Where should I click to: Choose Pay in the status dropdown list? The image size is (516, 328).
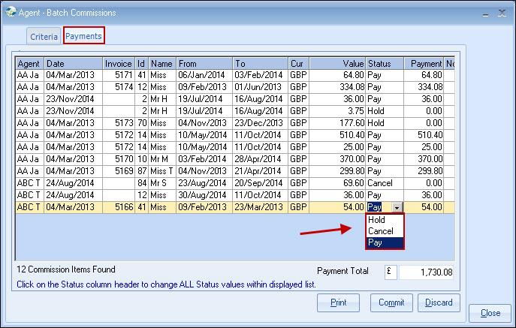[385, 242]
